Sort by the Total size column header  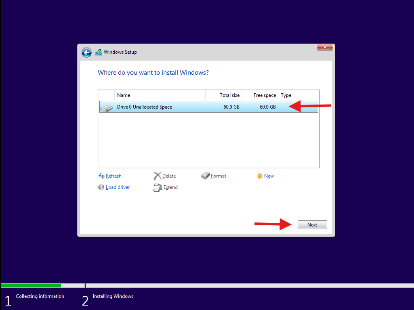[x=223, y=95]
